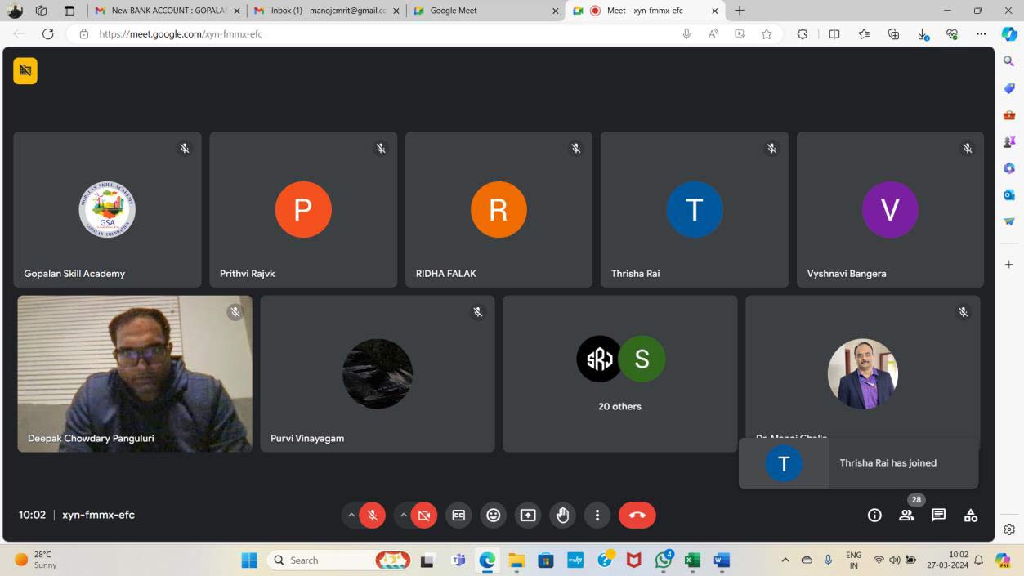Open Excel from the taskbar
This screenshot has height=576, width=1024.
[x=692, y=560]
